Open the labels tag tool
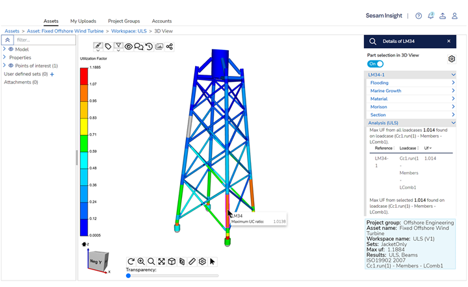468x287 pixels. coord(108,46)
